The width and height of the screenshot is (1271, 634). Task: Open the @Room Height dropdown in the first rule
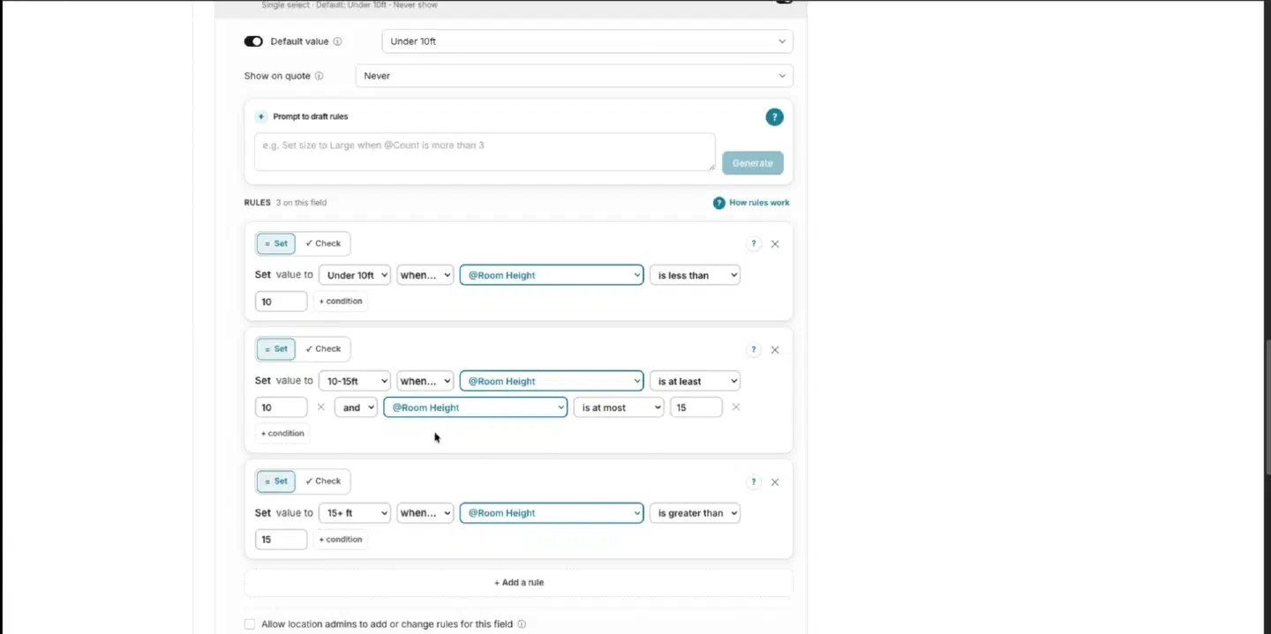coord(552,275)
